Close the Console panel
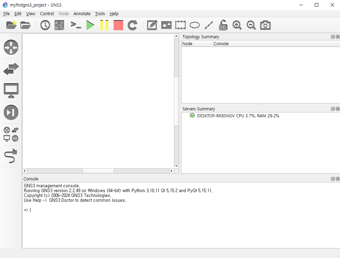 tap(338, 179)
